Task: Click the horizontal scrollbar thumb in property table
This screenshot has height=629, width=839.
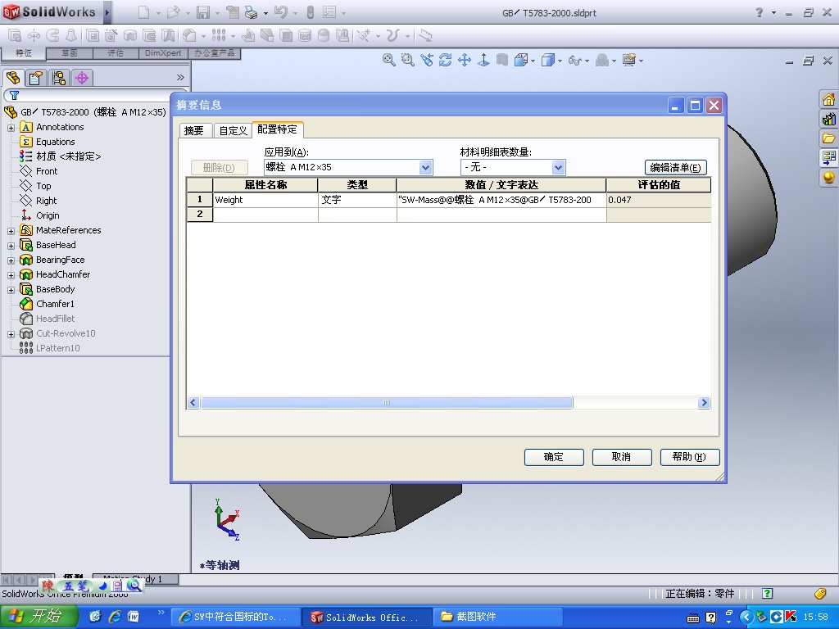Action: [x=387, y=403]
